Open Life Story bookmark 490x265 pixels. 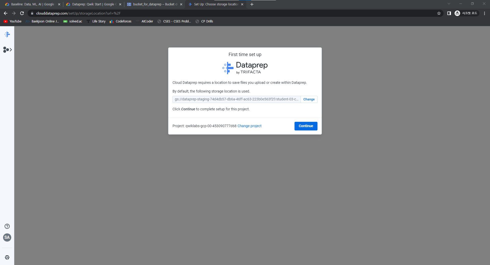click(x=96, y=21)
